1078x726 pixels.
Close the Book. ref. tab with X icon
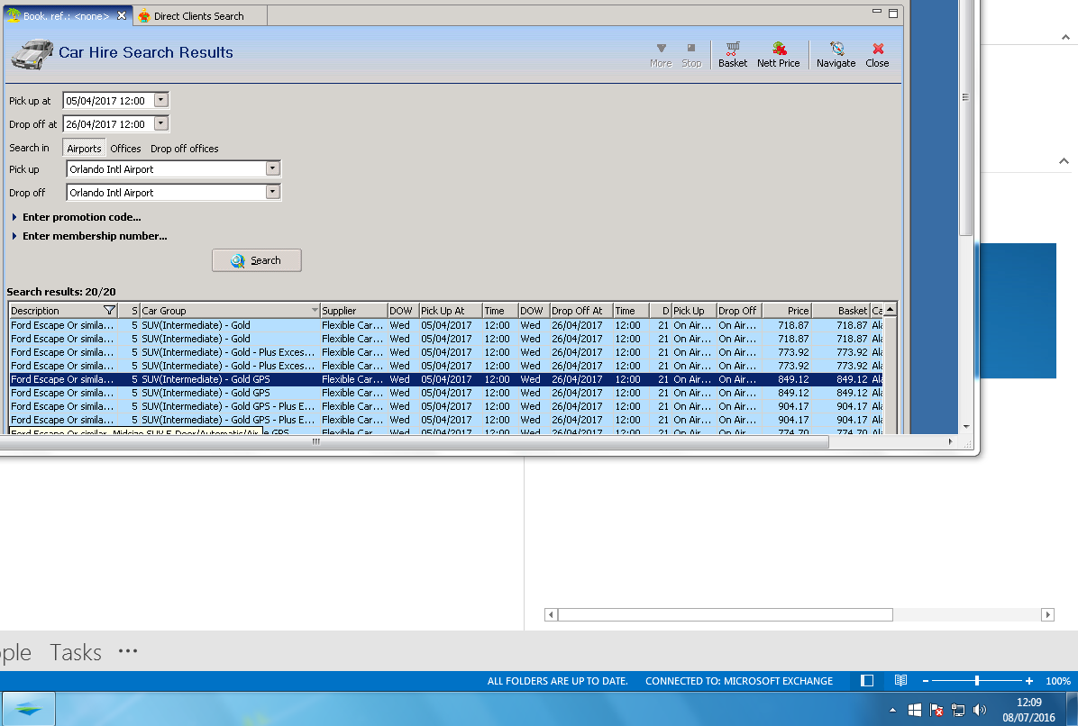tap(123, 15)
